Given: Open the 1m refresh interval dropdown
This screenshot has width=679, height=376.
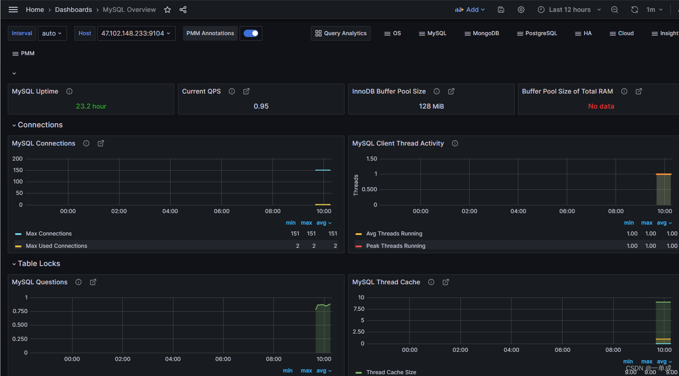Looking at the screenshot, I should [654, 10].
